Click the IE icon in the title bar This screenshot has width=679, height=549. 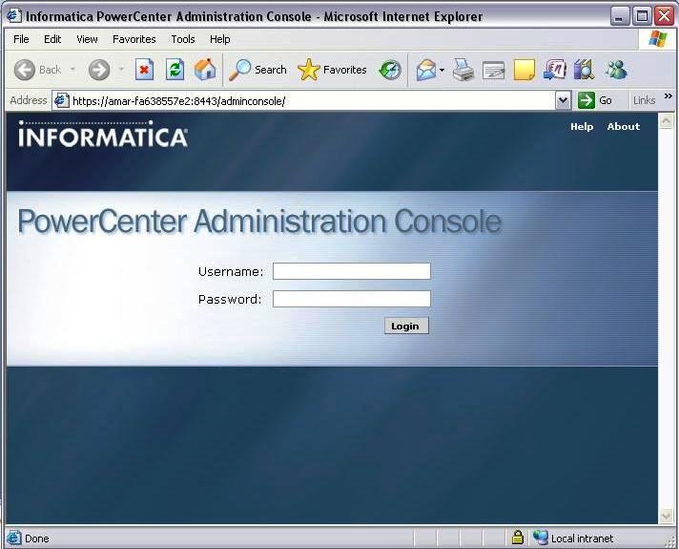(14, 16)
